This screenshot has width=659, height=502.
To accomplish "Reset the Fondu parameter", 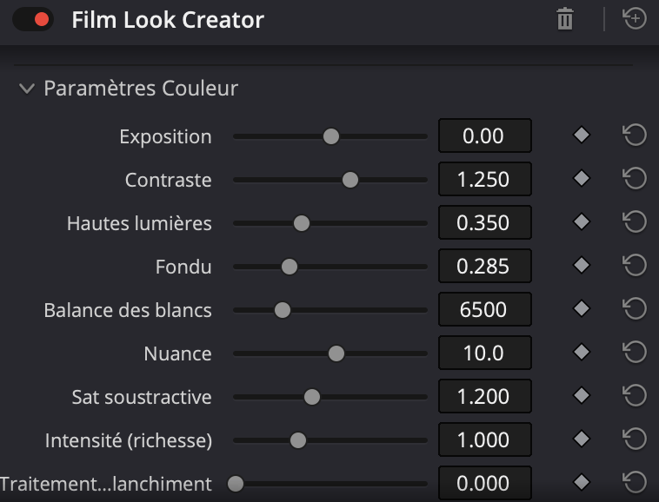I will [x=635, y=266].
